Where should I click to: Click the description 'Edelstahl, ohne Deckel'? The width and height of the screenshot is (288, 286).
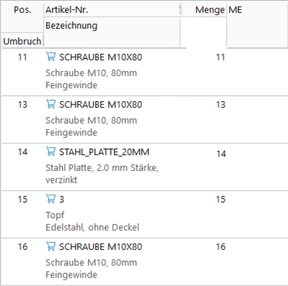93,227
